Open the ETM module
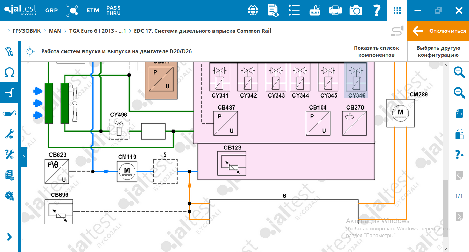The image size is (469, 252). coord(93,10)
